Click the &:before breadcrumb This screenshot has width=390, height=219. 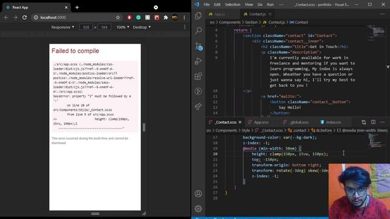point(322,130)
